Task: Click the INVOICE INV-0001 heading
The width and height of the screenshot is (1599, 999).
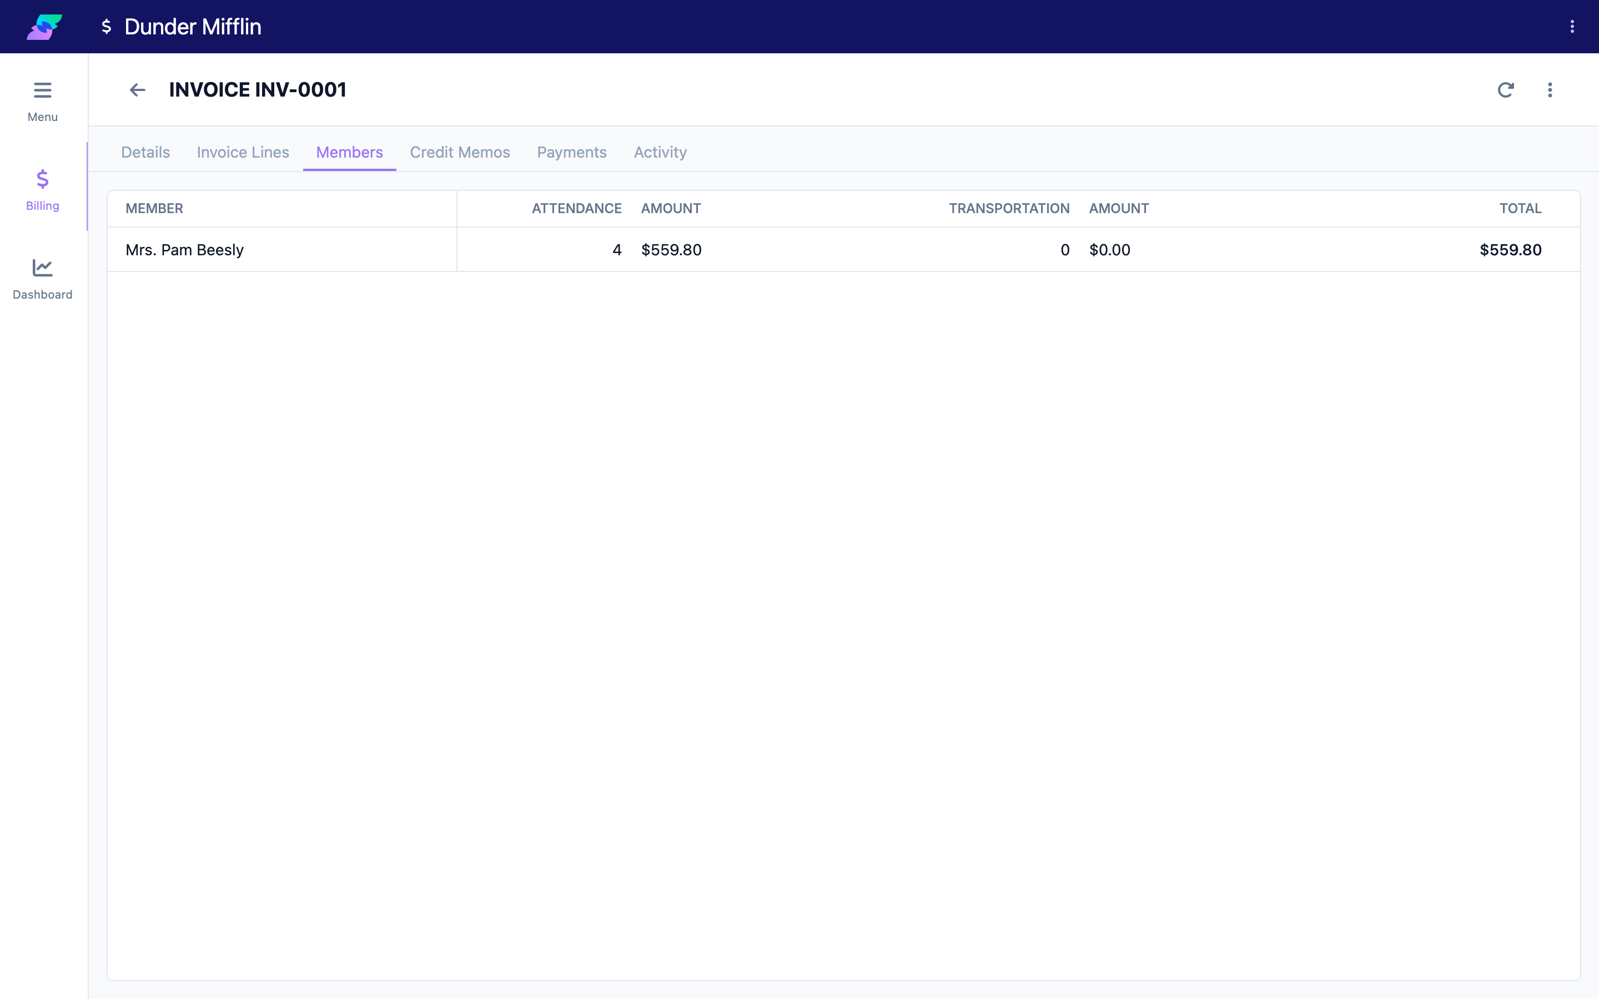Action: coord(258,90)
